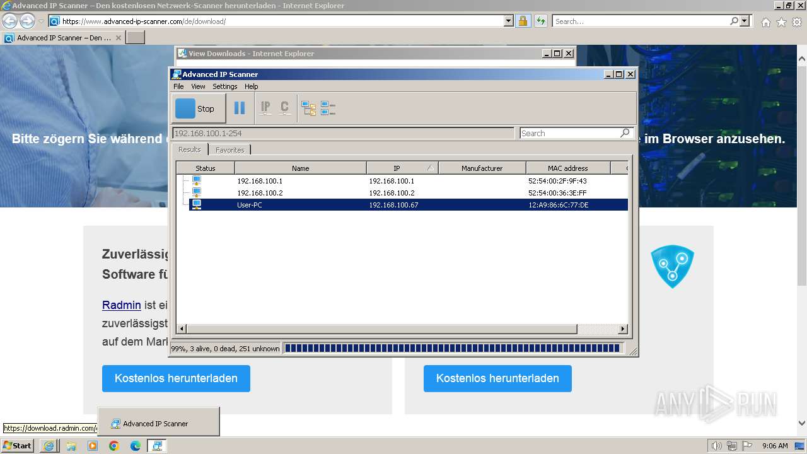
Task: Click the C class subnet icon
Action: point(284,108)
